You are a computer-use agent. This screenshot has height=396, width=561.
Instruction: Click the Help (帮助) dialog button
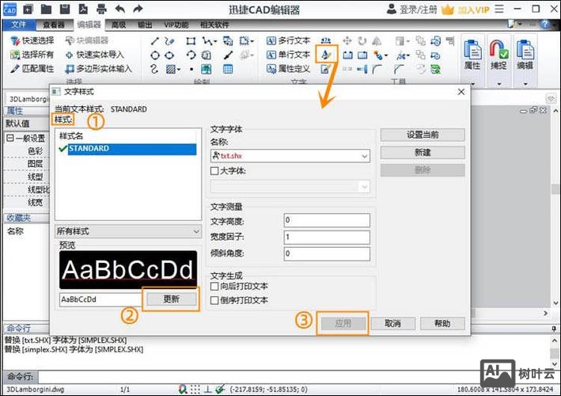pyautogui.click(x=442, y=324)
